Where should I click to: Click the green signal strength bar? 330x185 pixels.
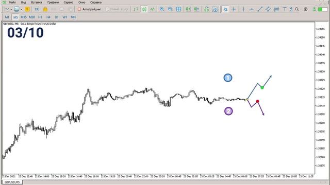pos(323,9)
